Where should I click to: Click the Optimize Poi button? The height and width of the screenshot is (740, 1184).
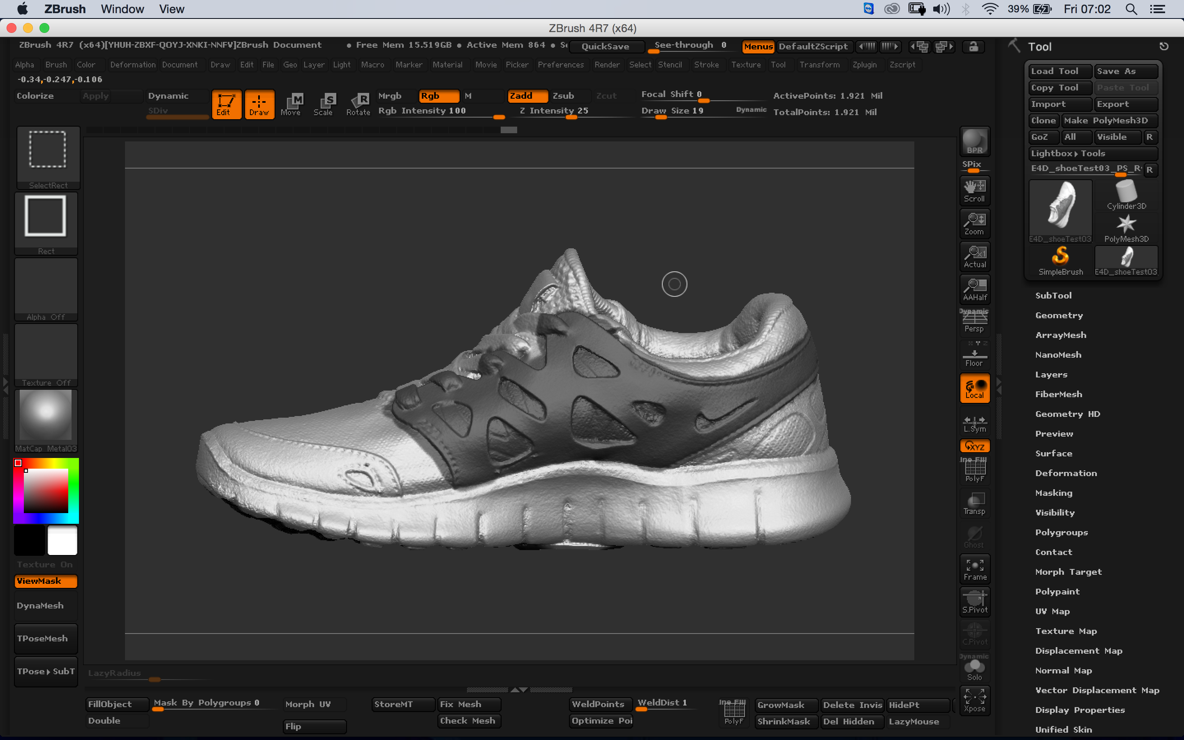pos(601,720)
